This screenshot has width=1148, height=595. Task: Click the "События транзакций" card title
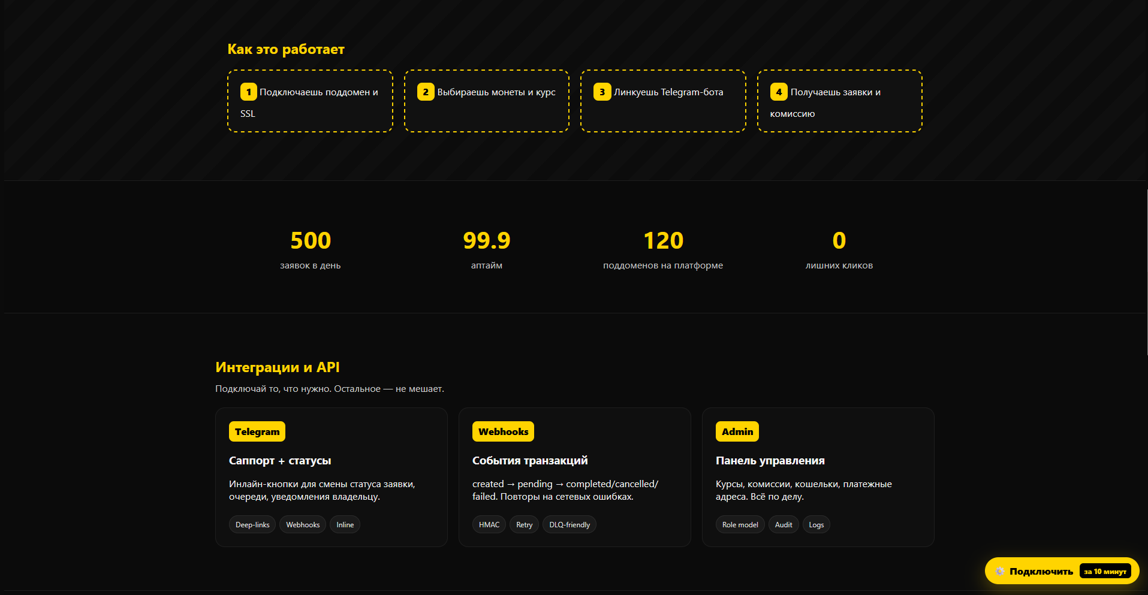(x=530, y=460)
